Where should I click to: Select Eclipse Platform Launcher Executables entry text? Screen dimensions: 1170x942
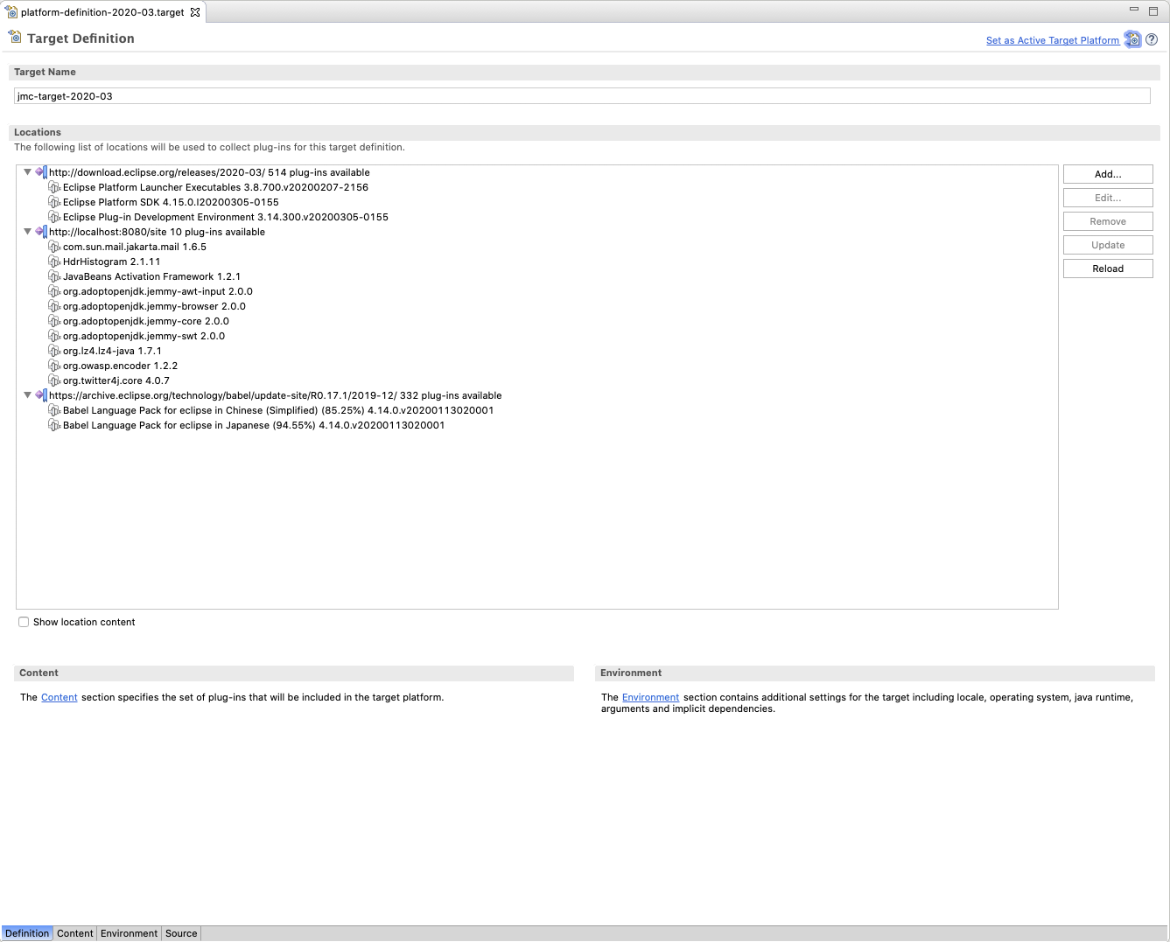[215, 187]
